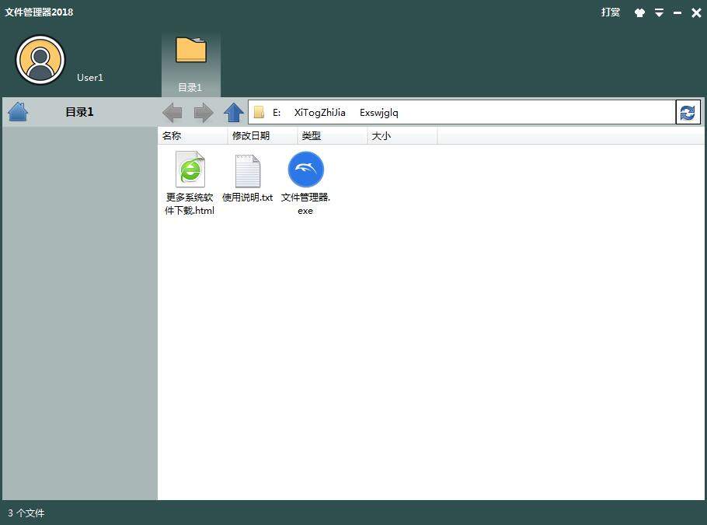Screen dimensions: 707x525
Task: Go up one folder level
Action: pos(234,113)
